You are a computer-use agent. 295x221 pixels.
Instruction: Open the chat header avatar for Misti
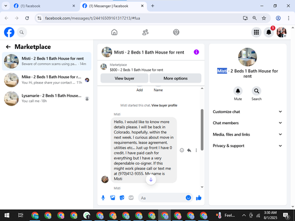(107, 52)
